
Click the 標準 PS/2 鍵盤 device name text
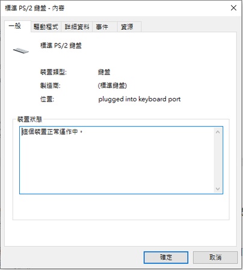pos(61,46)
